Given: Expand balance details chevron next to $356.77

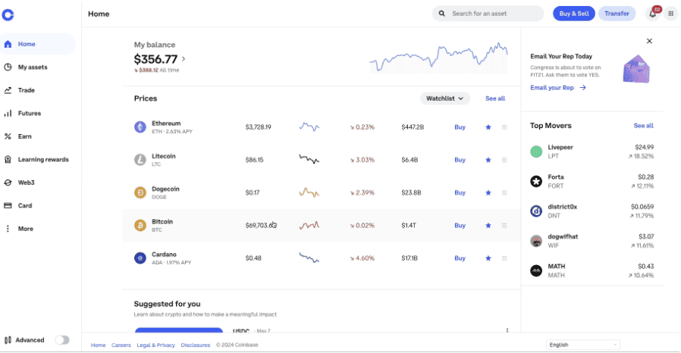Looking at the screenshot, I should [x=184, y=59].
